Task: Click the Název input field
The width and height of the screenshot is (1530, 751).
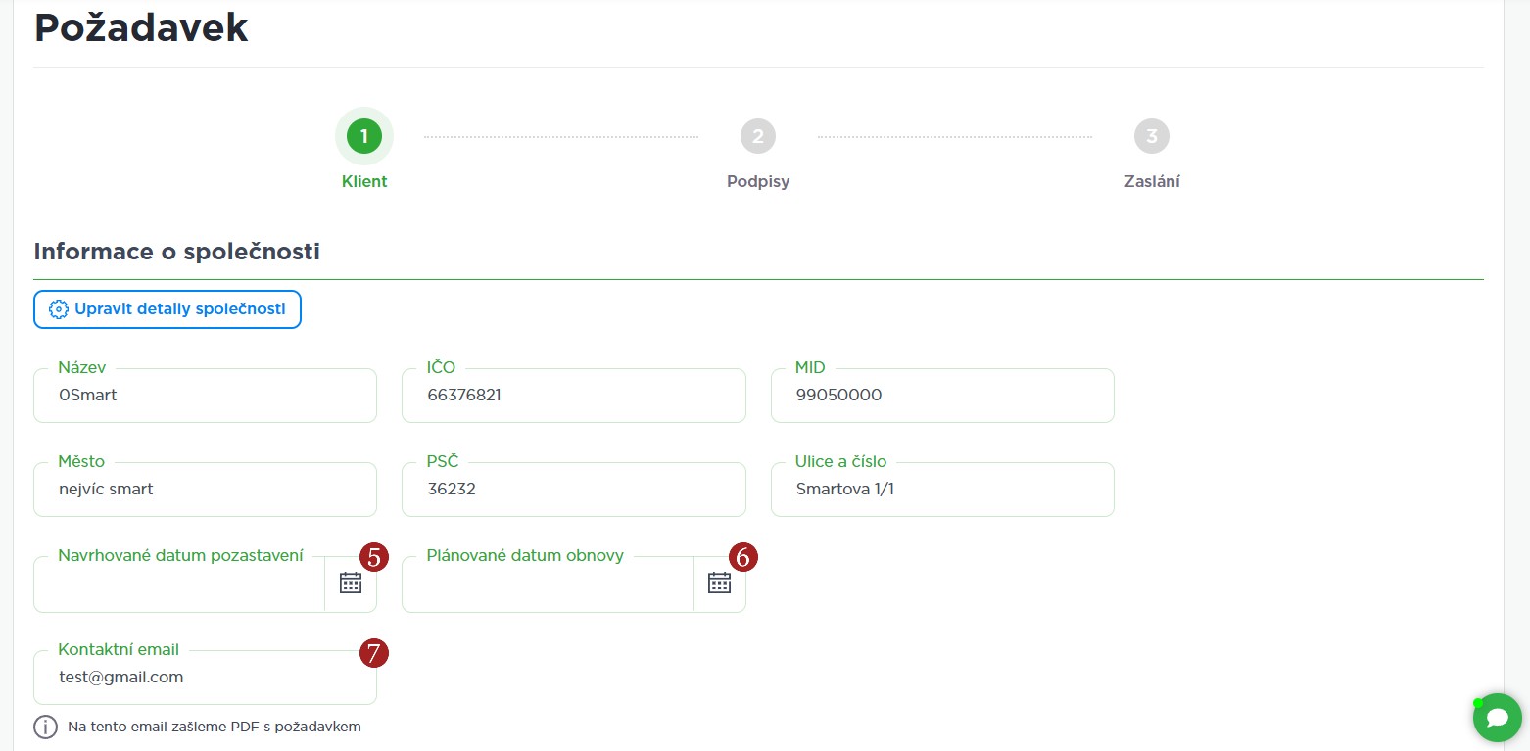Action: pos(205,396)
